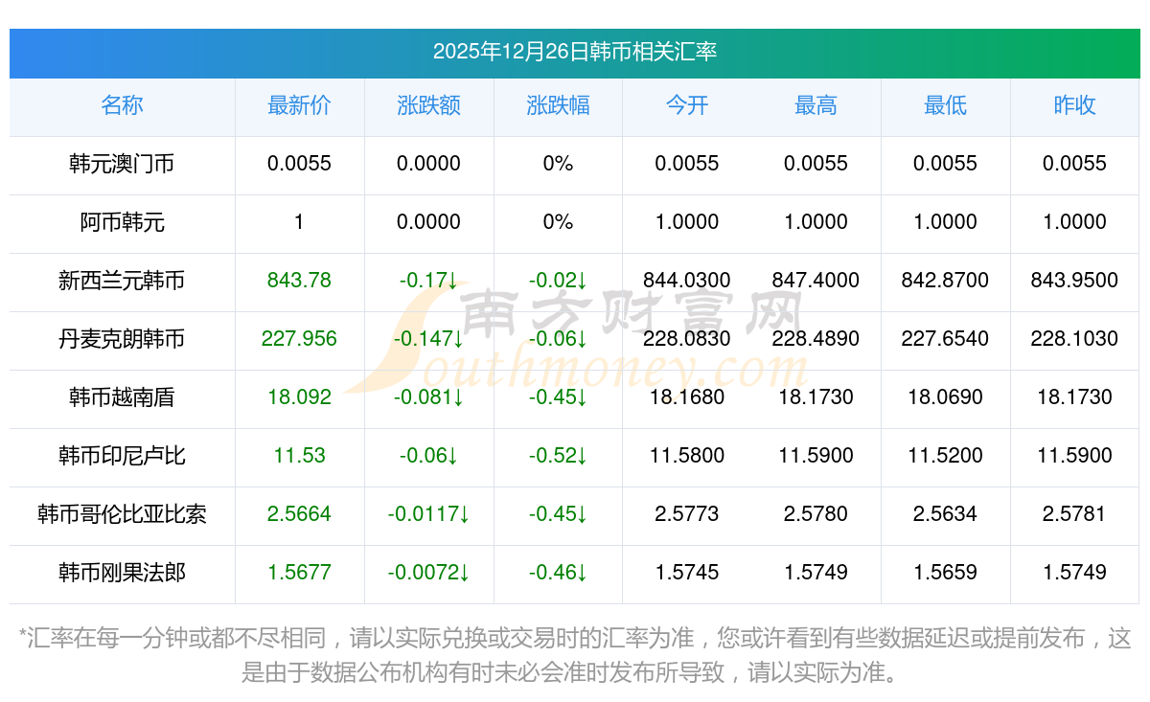Select the 阿币韩元 row name
The height and width of the screenshot is (702, 1150).
pyautogui.click(x=122, y=222)
